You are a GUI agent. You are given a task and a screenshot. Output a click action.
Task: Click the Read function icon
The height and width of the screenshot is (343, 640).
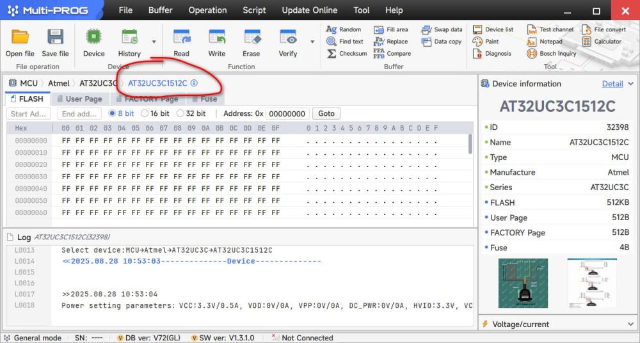[182, 36]
